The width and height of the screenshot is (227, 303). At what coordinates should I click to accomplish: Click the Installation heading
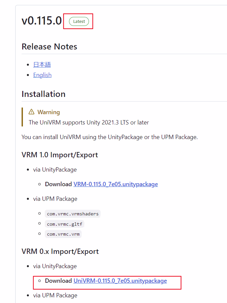pos(43,94)
